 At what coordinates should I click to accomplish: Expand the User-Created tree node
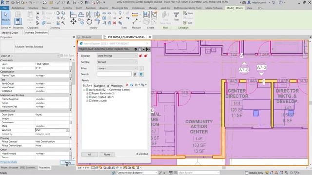87,97
